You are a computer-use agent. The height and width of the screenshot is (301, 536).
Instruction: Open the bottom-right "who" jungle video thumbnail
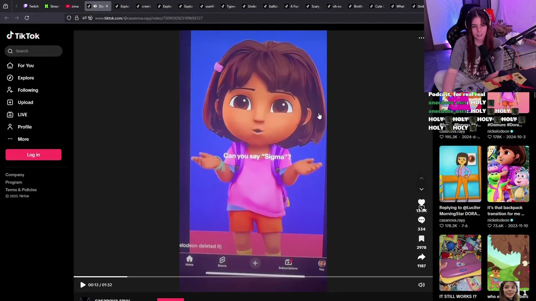pyautogui.click(x=508, y=263)
